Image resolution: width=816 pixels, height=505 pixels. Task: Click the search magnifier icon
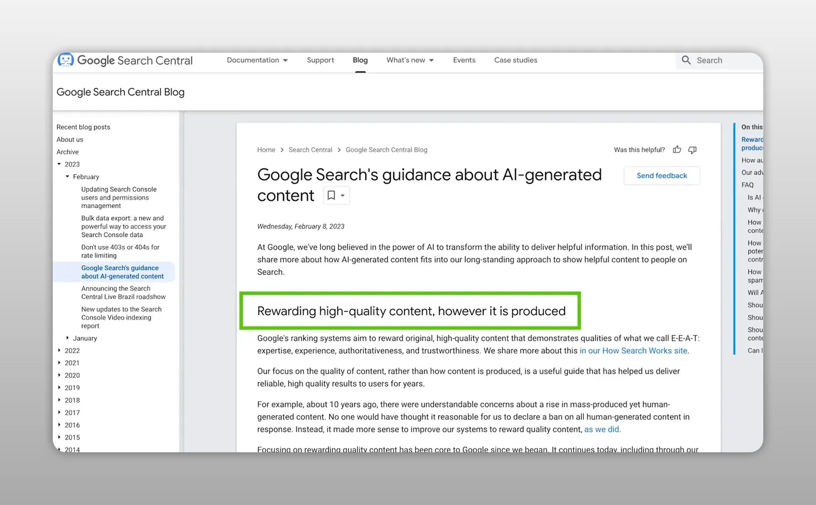point(686,60)
